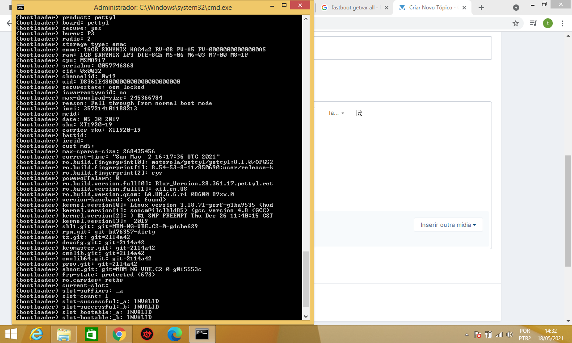Click the 'ro.carrier: retbr' line

(x=69, y=280)
